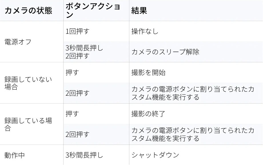The image size is (263, 165).
Task: Select 3秒間長押し in the 動作中 row
Action: pos(84,155)
